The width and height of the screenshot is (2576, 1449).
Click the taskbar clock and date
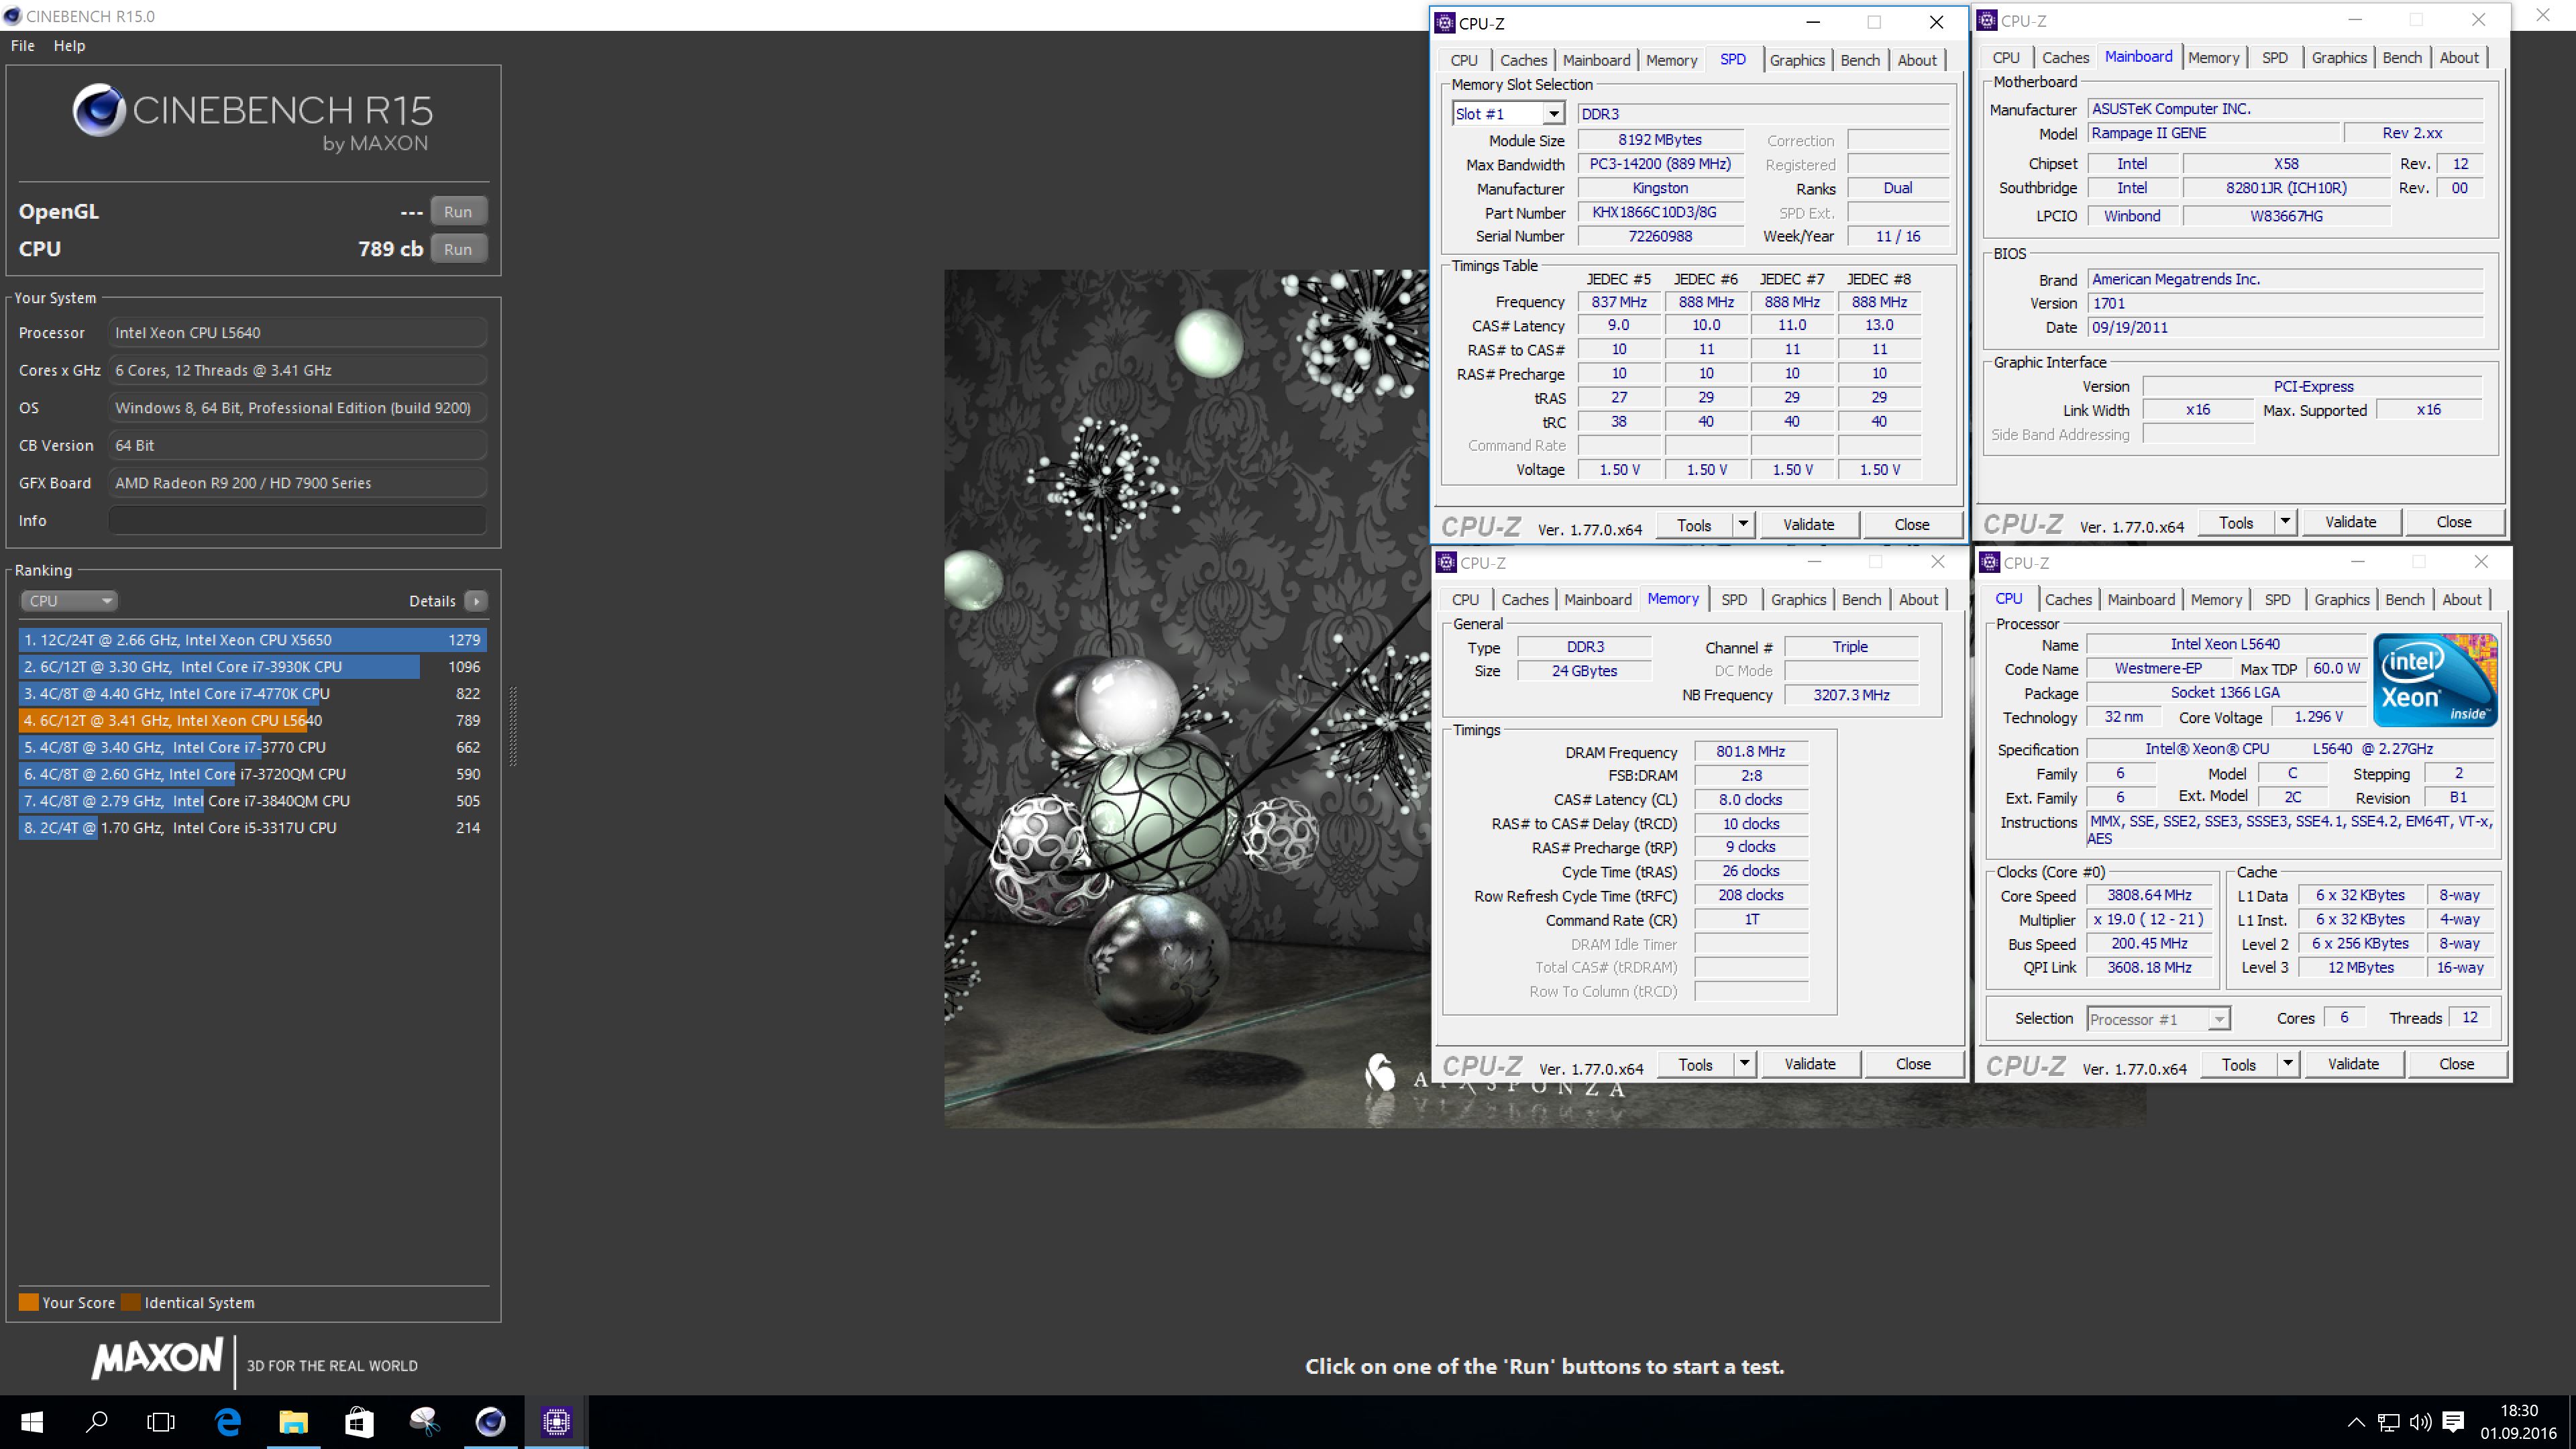point(2518,1422)
